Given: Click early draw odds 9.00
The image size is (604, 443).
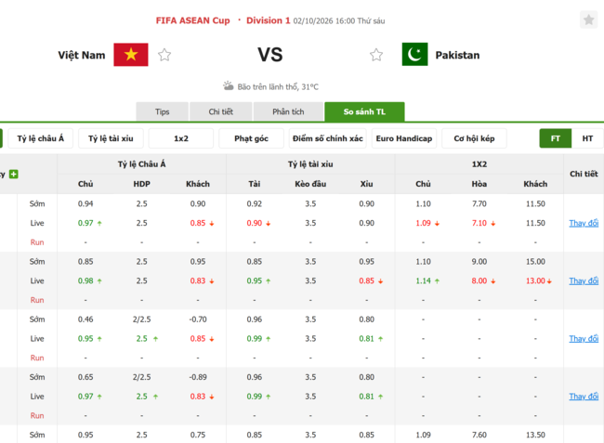Looking at the screenshot, I should coord(479,262).
